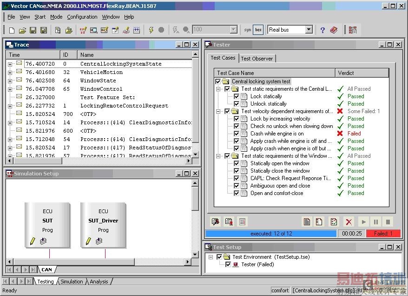This screenshot has width=408, height=296.
Task: Collapse Test static requirements of Central L group
Action: point(218,89)
